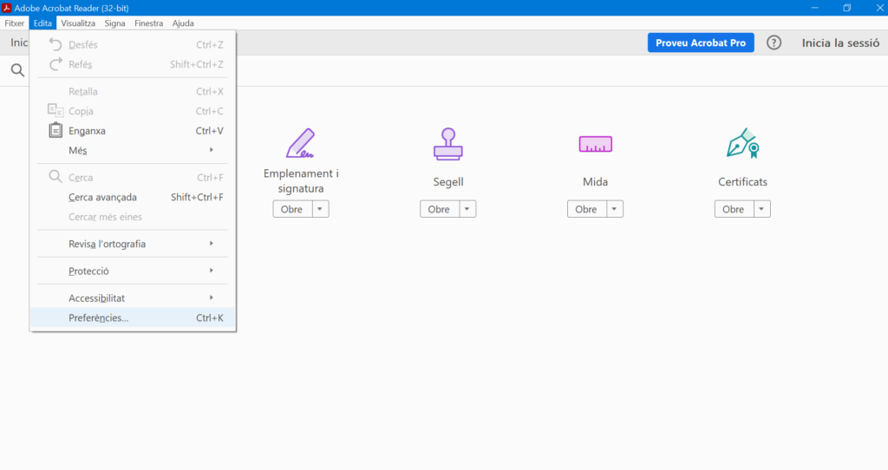Click the magnifying glass search icon
This screenshot has height=470, width=888.
(x=17, y=71)
